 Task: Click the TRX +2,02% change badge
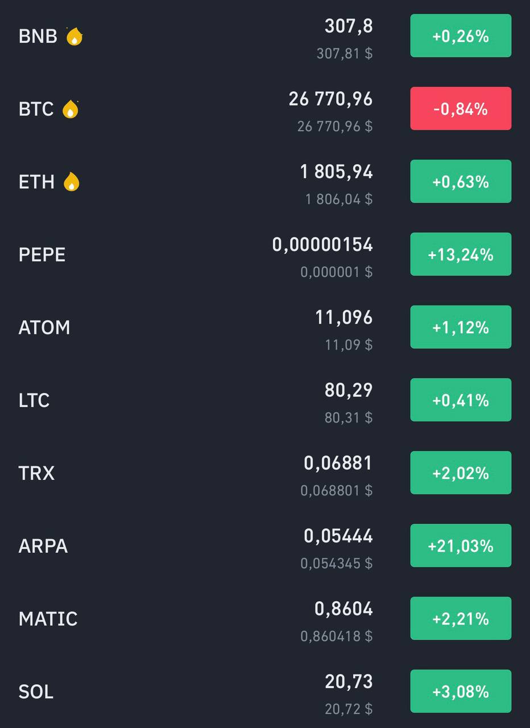[x=461, y=473]
